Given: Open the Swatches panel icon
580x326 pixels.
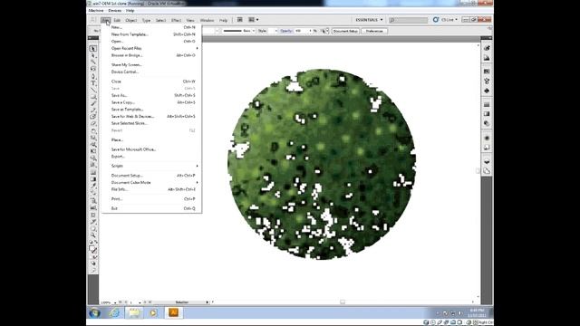Looking at the screenshot, I should [487, 72].
